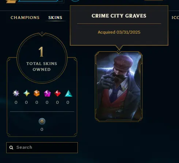The width and height of the screenshot is (179, 163).
Task: Select the red diamond rarity gem
Action: click(x=57, y=93)
